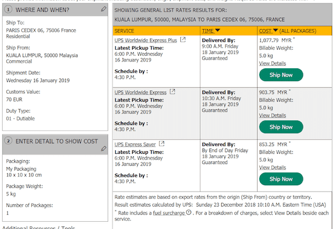This screenshot has height=229, width=336.
Task: Click the 'PARIS CEDEX 06, 75006 France' address
Action: click(x=41, y=30)
